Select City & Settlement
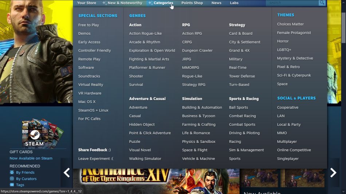Image resolution: width=346 pixels, height=194 pixels. (x=244, y=42)
